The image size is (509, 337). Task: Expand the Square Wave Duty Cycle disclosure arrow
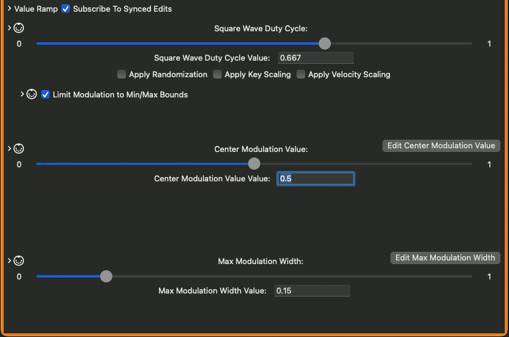pos(9,28)
